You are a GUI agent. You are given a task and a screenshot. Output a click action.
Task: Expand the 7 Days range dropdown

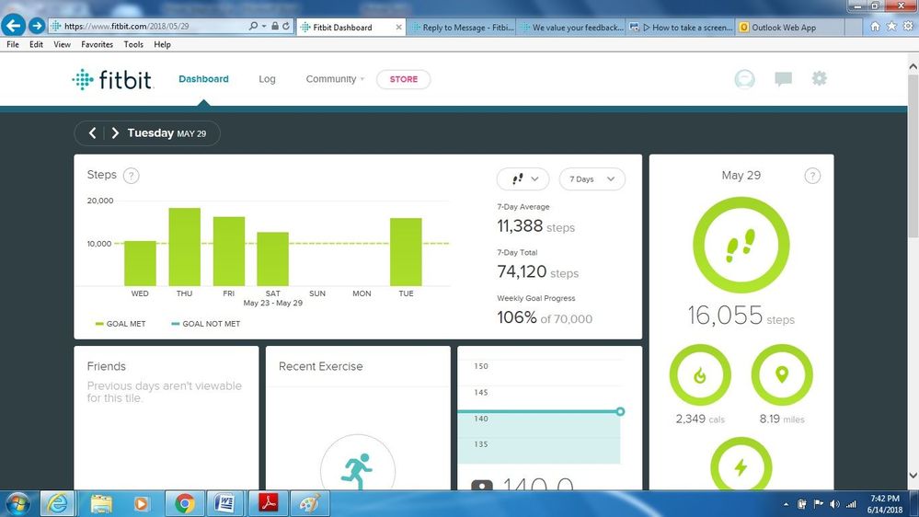[x=592, y=179]
